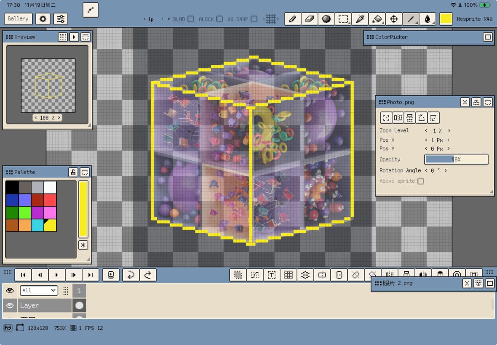497x345 pixels.
Task: Select the Eraser tool
Action: [310, 19]
